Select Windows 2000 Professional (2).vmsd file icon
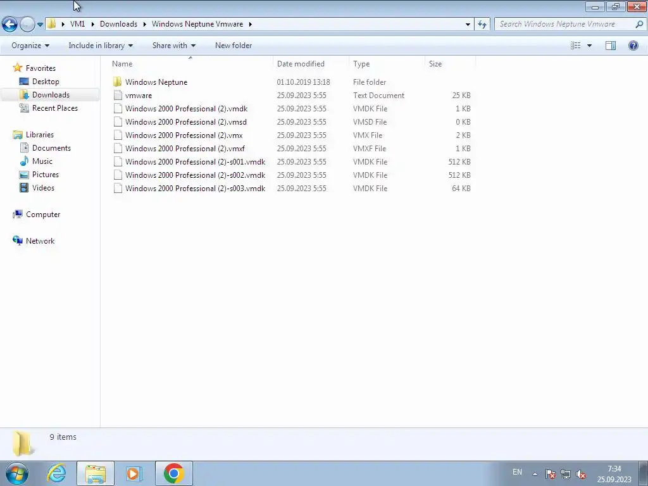Image resolution: width=648 pixels, height=486 pixels. coord(118,121)
